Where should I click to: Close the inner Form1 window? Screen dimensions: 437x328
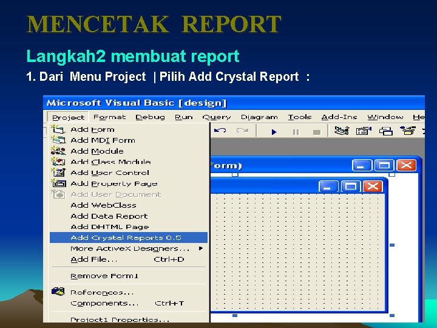tap(373, 186)
